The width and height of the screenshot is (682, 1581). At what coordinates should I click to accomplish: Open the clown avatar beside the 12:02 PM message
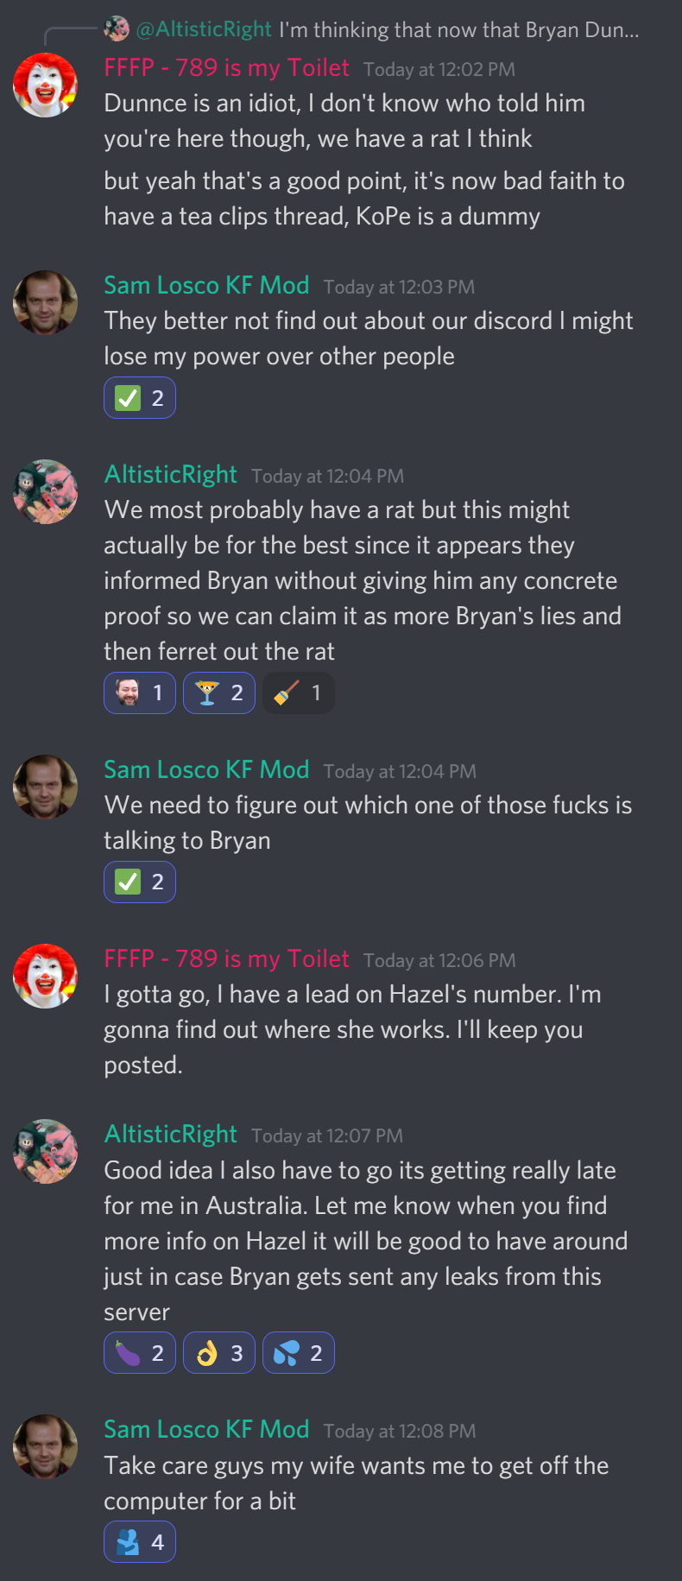point(45,84)
